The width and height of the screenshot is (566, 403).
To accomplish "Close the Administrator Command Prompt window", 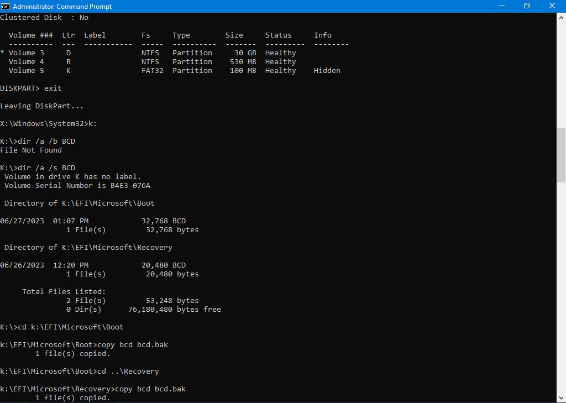I will click(552, 6).
